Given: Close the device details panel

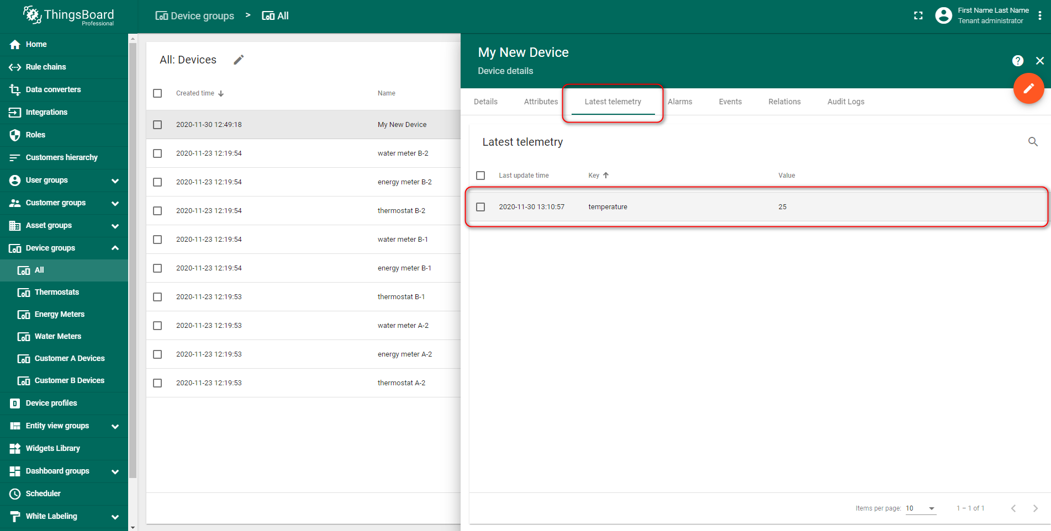Looking at the screenshot, I should 1040,61.
